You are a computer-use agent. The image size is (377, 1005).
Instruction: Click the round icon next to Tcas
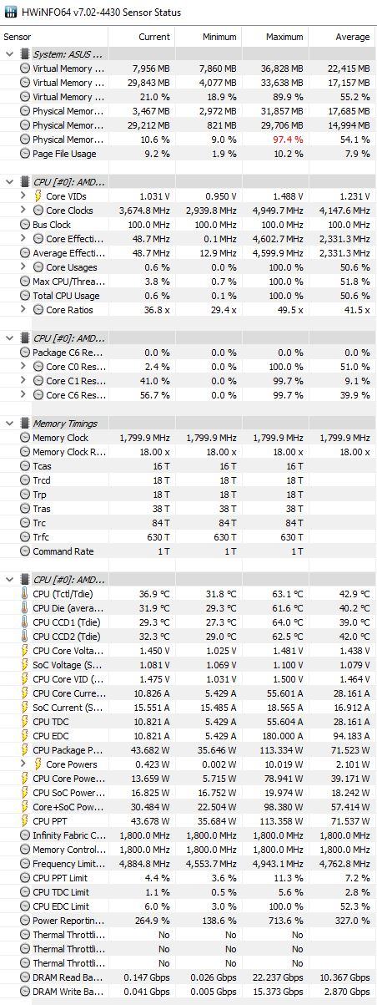24,466
